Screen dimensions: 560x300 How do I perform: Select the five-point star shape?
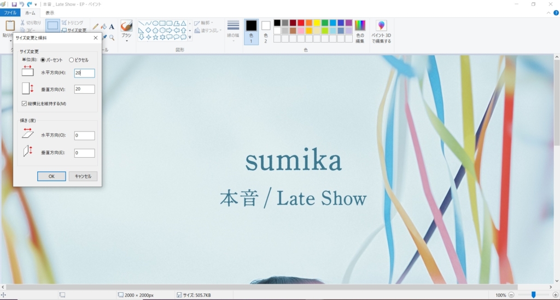tap(155, 37)
